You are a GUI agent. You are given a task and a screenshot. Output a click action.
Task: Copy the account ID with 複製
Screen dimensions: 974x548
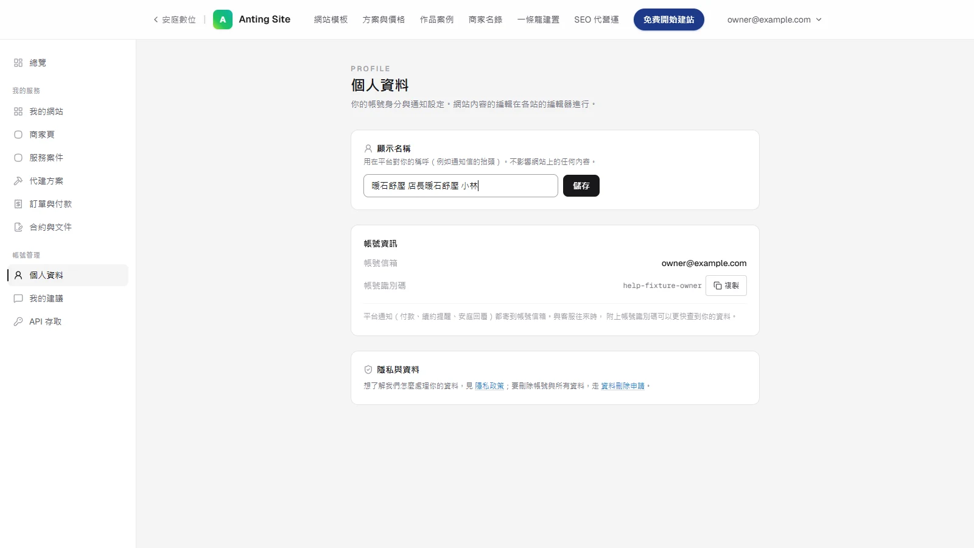click(x=726, y=286)
